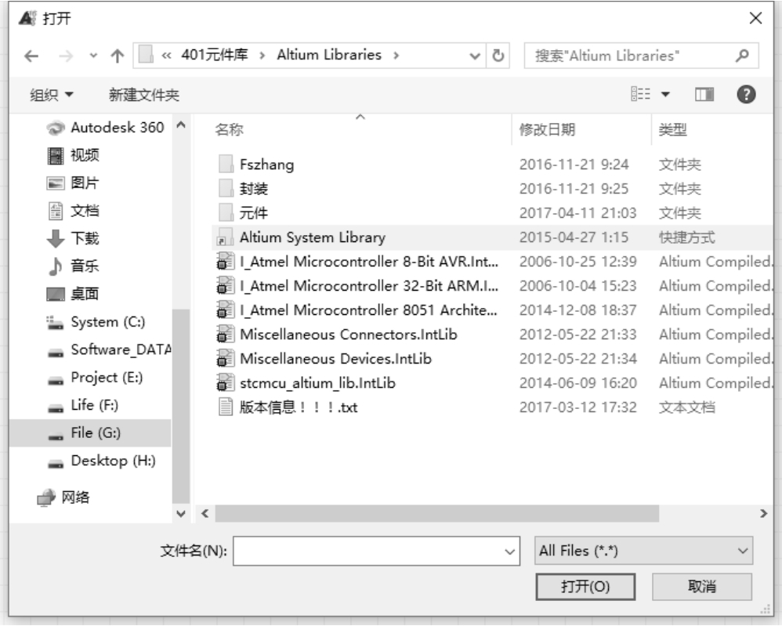Select Atmel Microcontroller 8051 library icon

click(226, 310)
